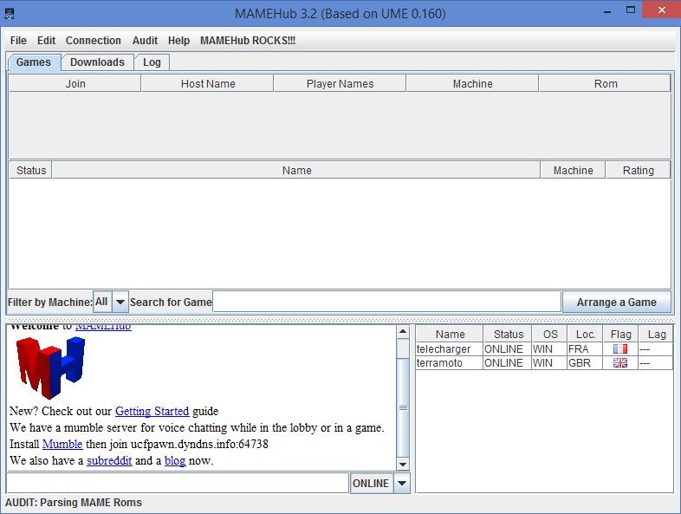This screenshot has height=514, width=681.
Task: Open the MAMEHub ROCKS!!! menu
Action: tap(248, 41)
